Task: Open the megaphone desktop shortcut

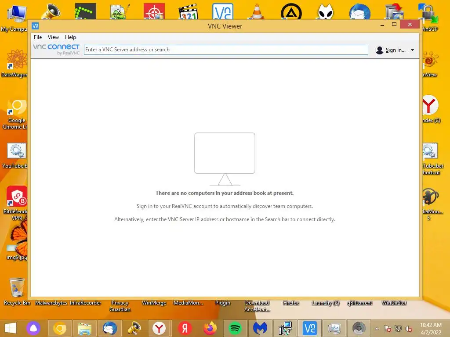Action: pyautogui.click(x=51, y=11)
